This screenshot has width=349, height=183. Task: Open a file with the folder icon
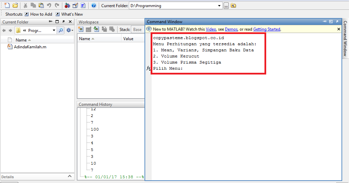click(x=15, y=5)
